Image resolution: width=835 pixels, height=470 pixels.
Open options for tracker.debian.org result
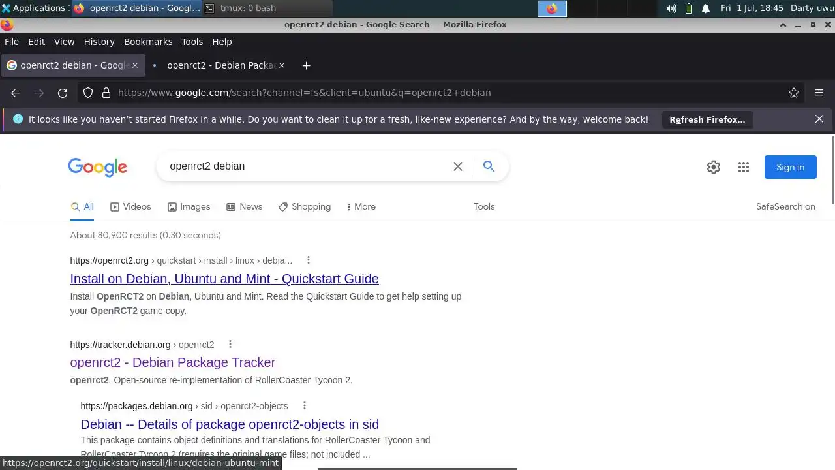pos(230,344)
